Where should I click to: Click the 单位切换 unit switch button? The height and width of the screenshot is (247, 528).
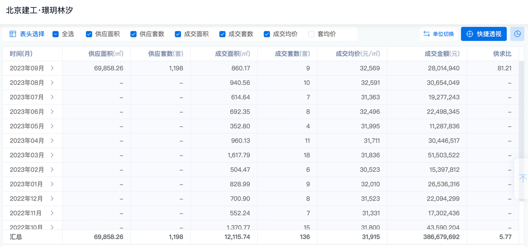pos(438,34)
